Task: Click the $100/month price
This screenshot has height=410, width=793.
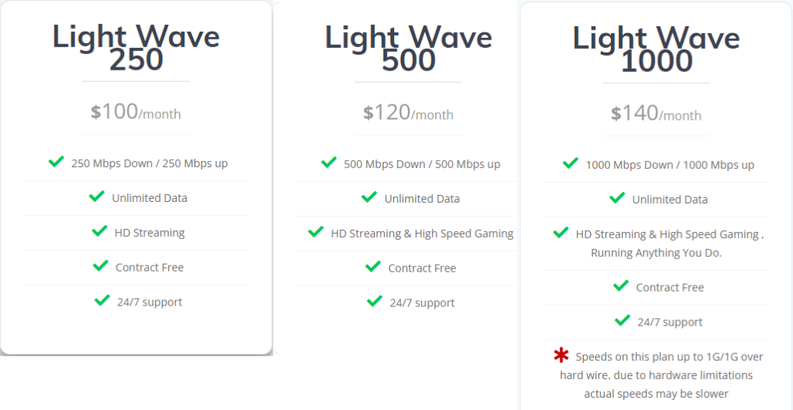Action: coord(136,112)
